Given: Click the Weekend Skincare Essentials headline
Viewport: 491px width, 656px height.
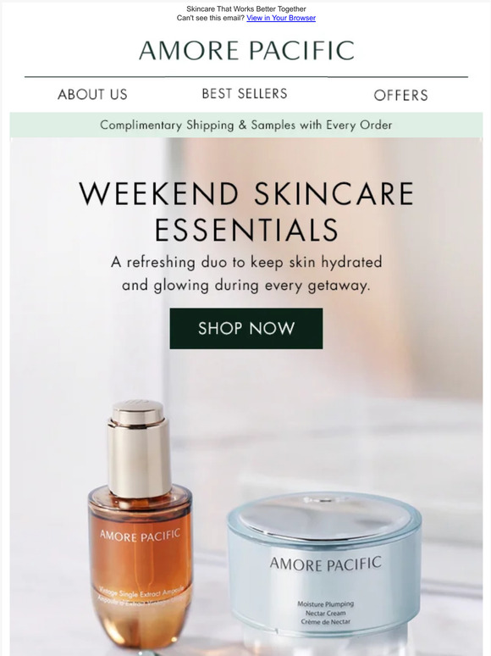Looking at the screenshot, I should click(x=246, y=211).
